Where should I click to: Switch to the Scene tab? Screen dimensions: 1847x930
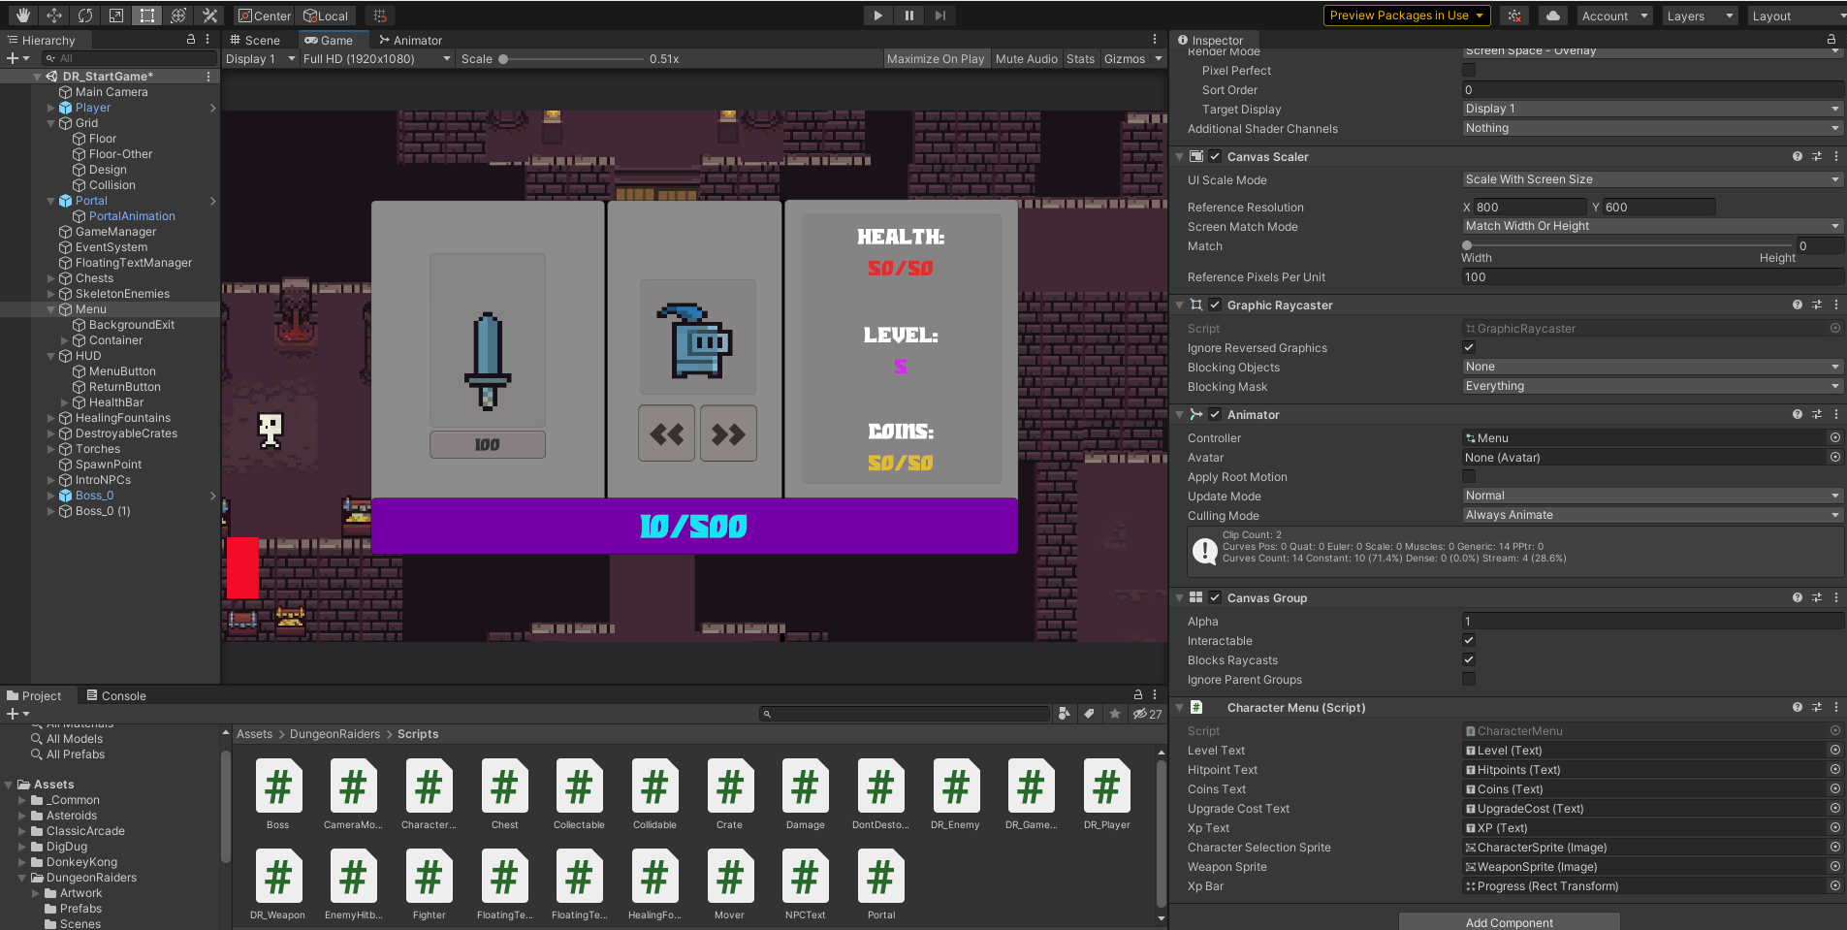(256, 40)
